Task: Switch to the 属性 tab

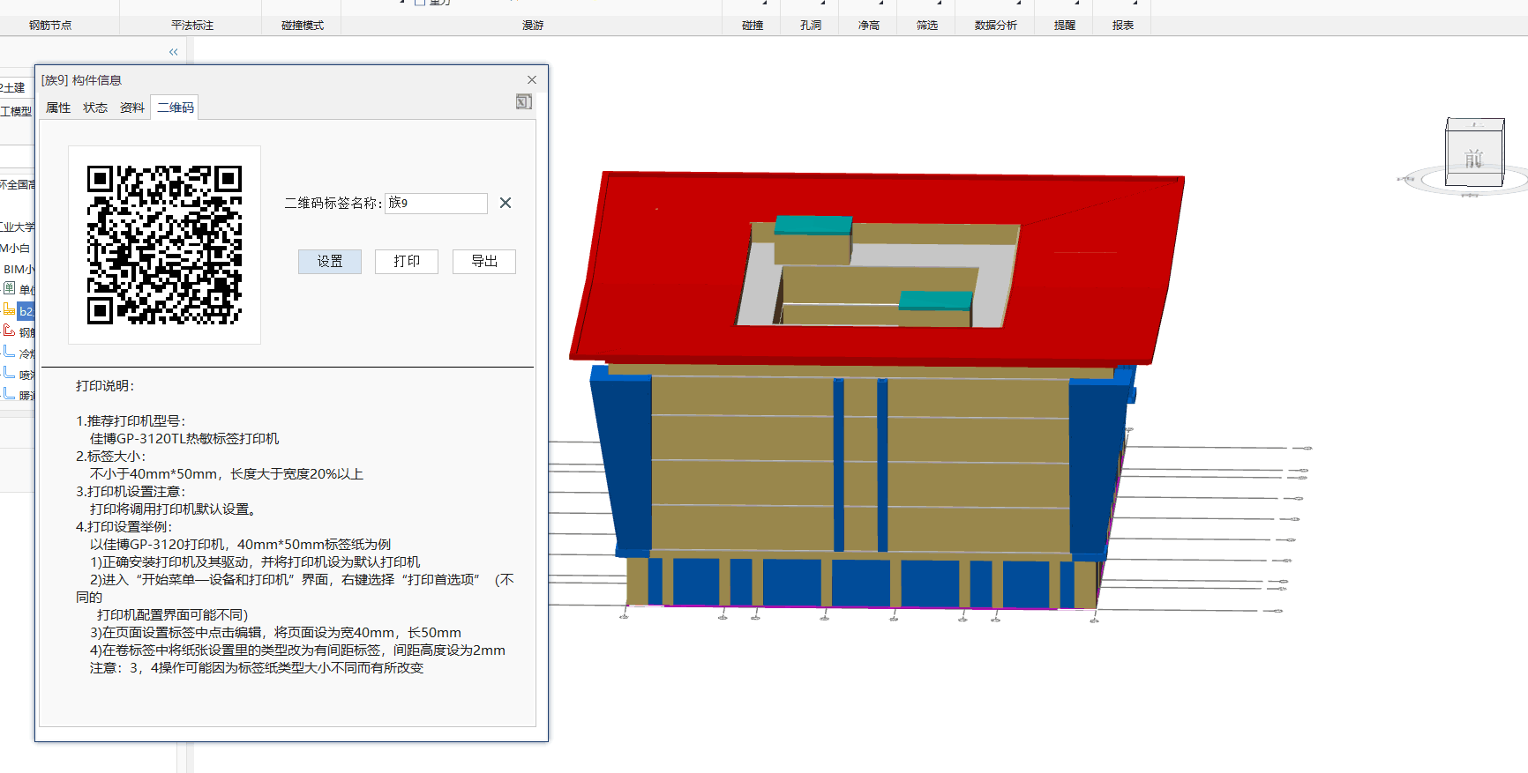Action: tap(58, 108)
